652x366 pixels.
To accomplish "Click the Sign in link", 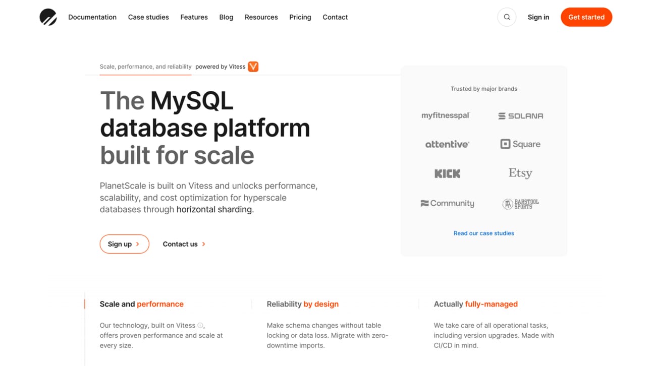I will click(x=538, y=17).
